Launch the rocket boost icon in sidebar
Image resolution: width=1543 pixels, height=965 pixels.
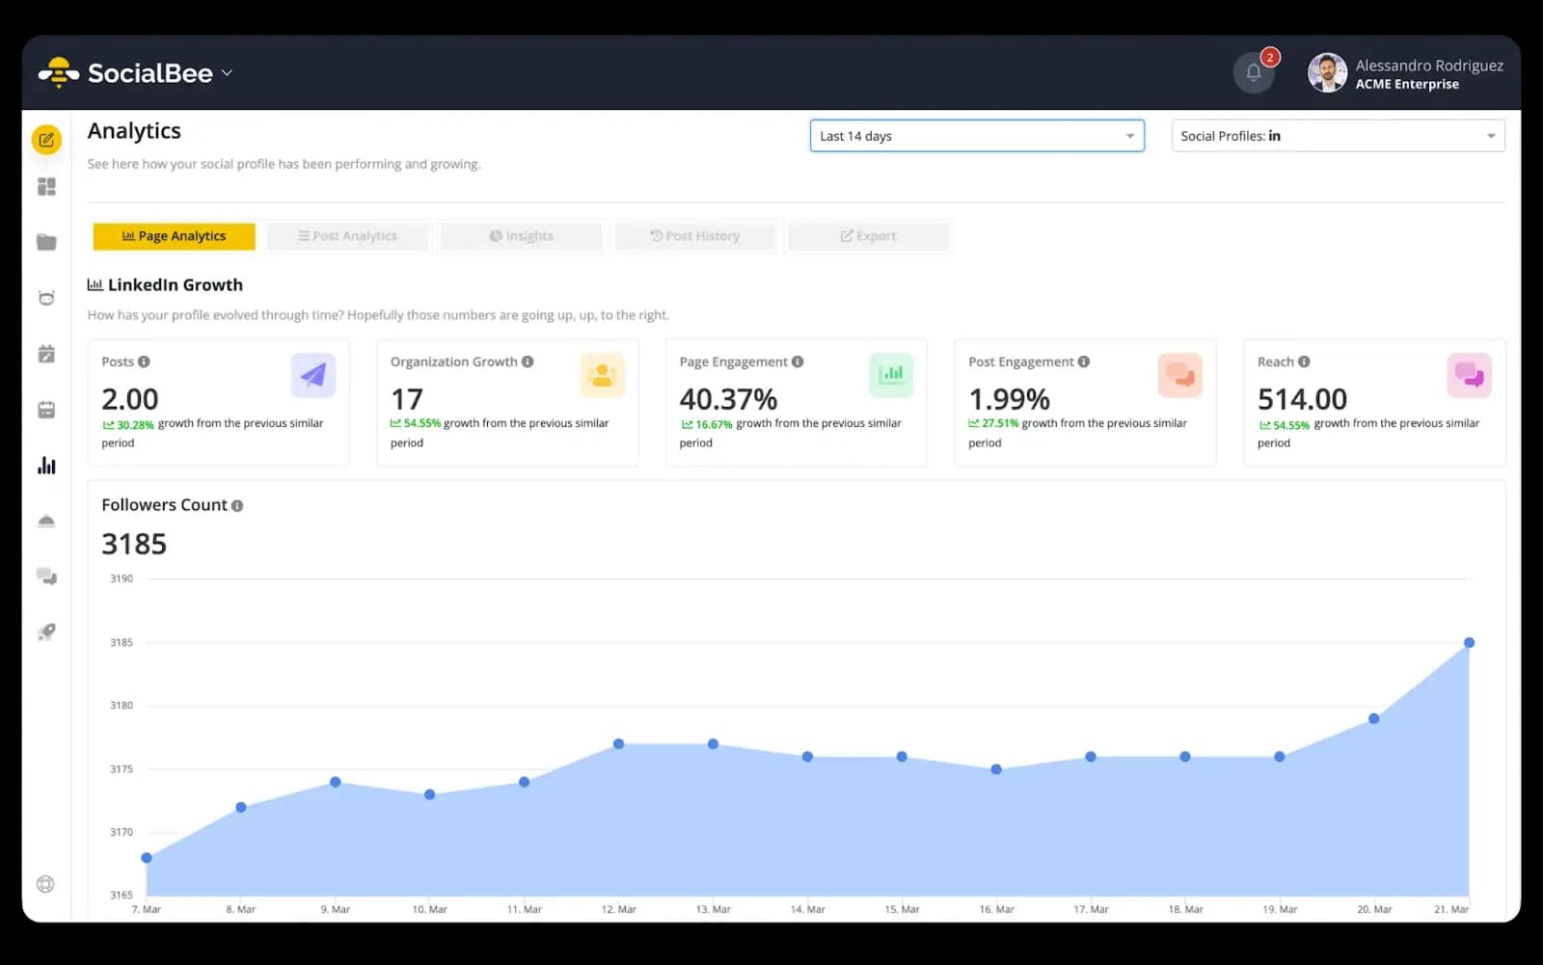point(46,631)
